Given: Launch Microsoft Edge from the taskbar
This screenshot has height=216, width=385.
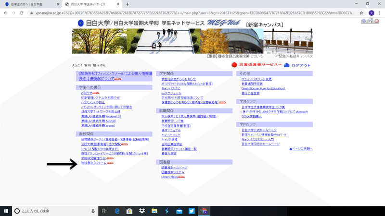Looking at the screenshot, I should click(x=117, y=211).
